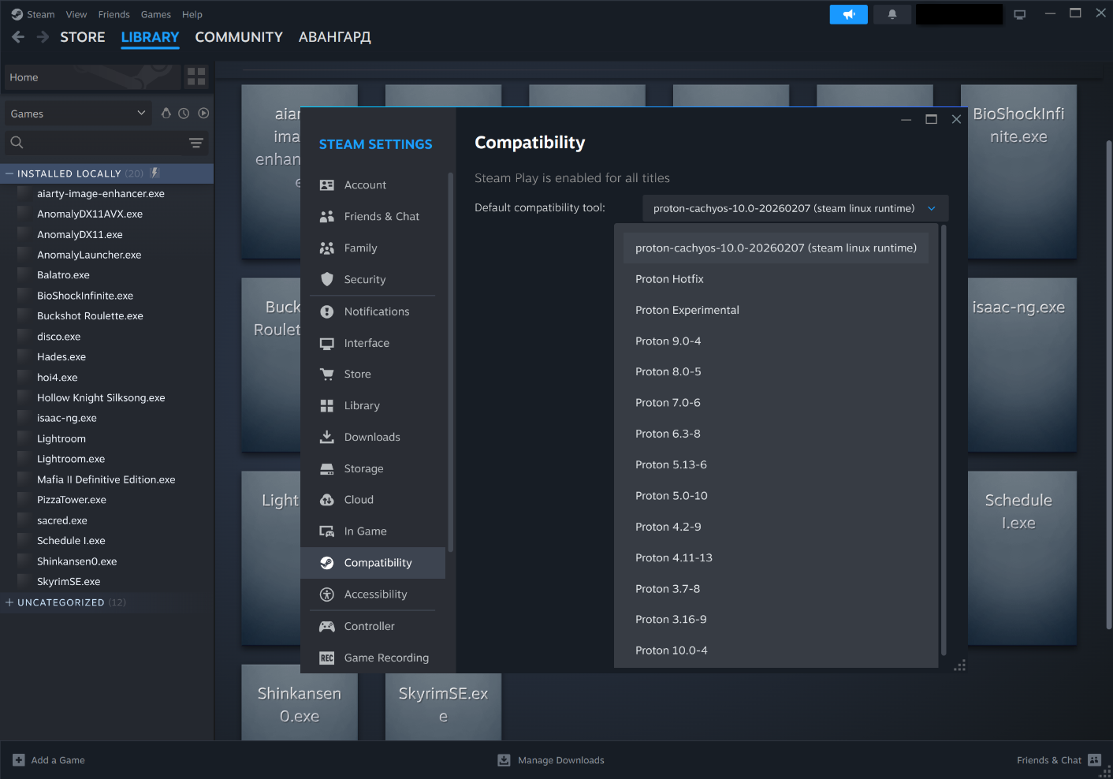Open Friends & Chat settings icon
1113x779 pixels.
tap(327, 217)
